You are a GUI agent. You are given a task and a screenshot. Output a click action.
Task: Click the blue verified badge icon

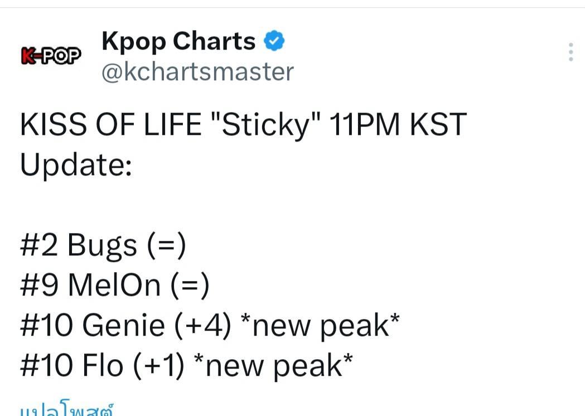[274, 41]
